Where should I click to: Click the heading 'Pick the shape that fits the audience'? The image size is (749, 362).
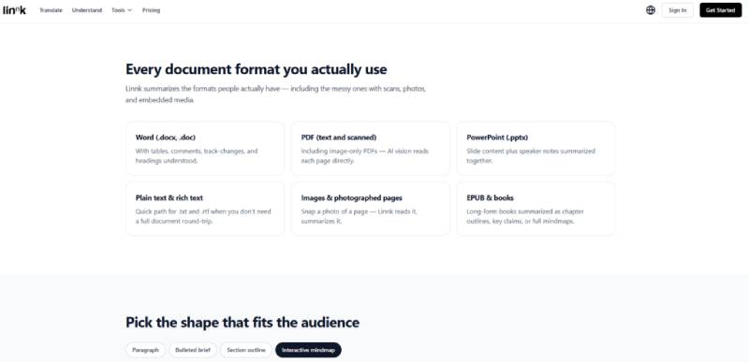pyautogui.click(x=242, y=323)
